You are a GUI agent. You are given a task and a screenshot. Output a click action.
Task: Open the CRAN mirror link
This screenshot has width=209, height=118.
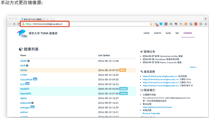(x=24, y=70)
